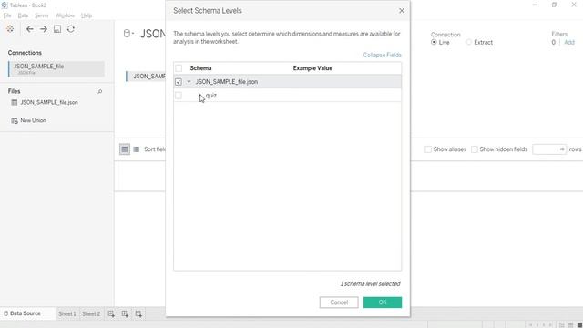Image resolution: width=583 pixels, height=328 pixels.
Task: Switch to data grid view icon
Action: 125,149
